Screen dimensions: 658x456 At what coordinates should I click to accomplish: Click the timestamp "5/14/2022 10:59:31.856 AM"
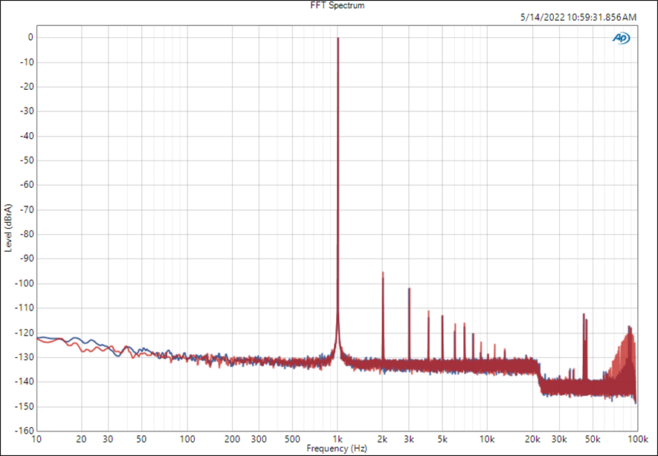578,17
